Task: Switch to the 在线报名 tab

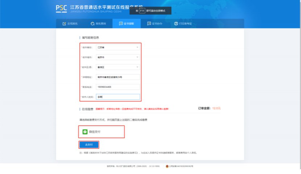Action: pos(70,24)
